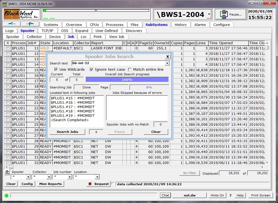
Task: Open the Collector filter dropdown
Action: click(x=49, y=177)
